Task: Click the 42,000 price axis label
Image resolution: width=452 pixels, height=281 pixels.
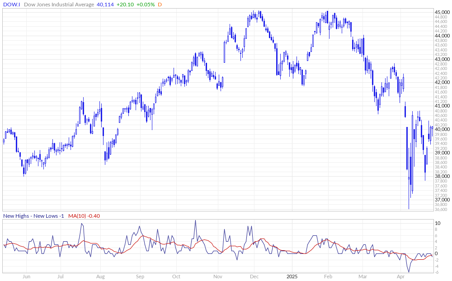Action: pos(442,83)
